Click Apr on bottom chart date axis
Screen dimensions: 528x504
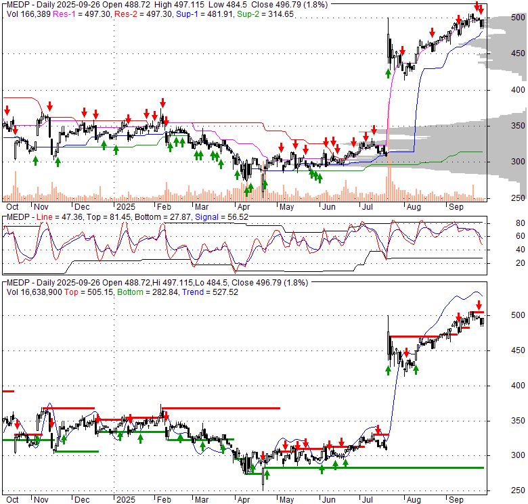point(244,500)
